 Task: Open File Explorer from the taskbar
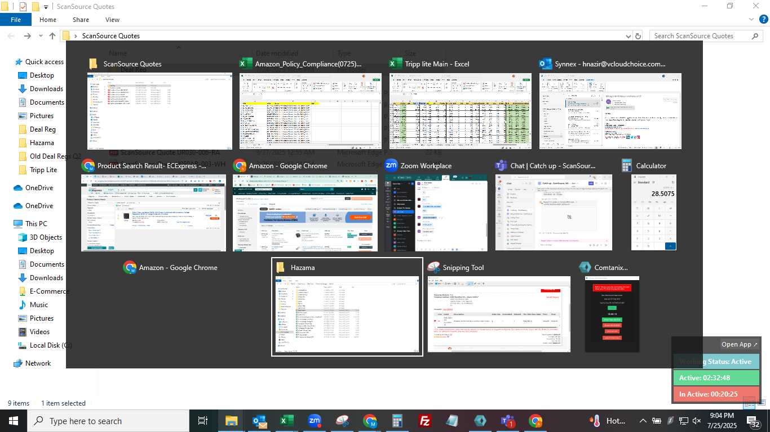click(x=232, y=421)
